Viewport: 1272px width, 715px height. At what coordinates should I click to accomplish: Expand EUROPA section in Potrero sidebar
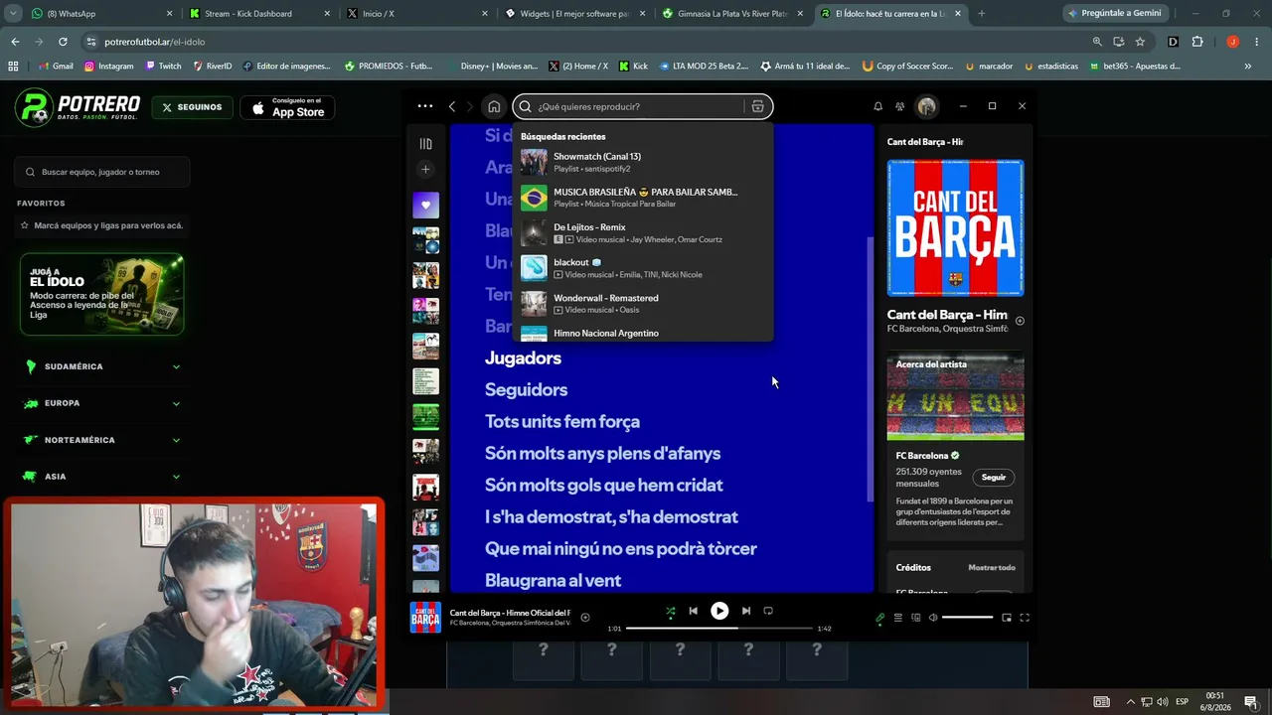(102, 403)
